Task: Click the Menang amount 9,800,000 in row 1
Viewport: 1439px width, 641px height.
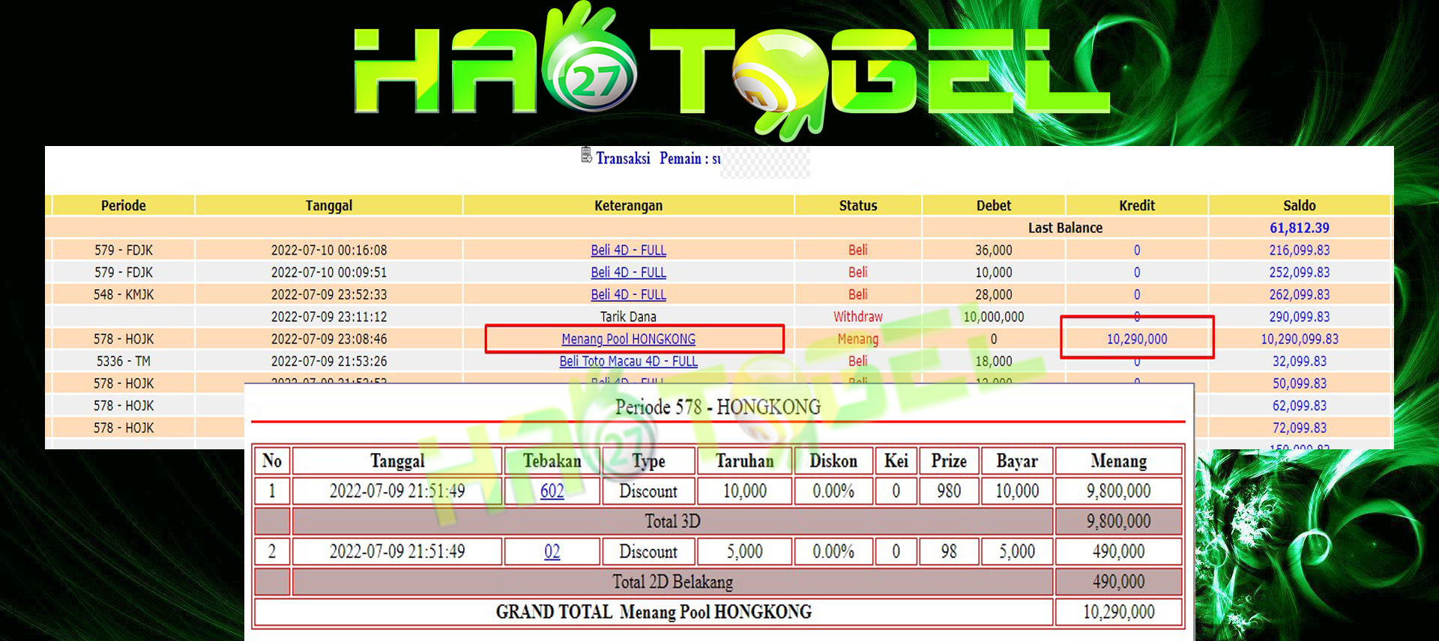Action: [x=1118, y=491]
